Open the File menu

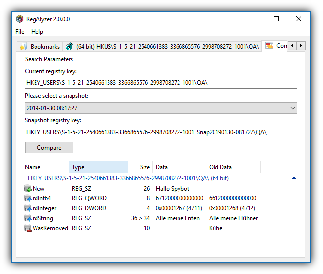tap(20, 32)
